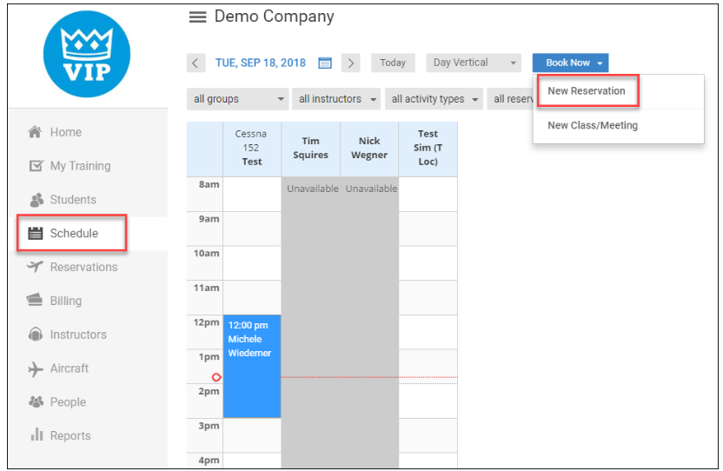Click the Students icon in sidebar

click(x=36, y=200)
